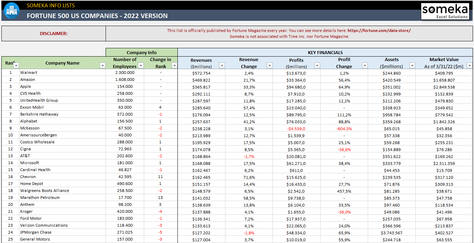Select the DISCLAIMER label cell
The height and width of the screenshot is (243, 474).
[x=53, y=33]
